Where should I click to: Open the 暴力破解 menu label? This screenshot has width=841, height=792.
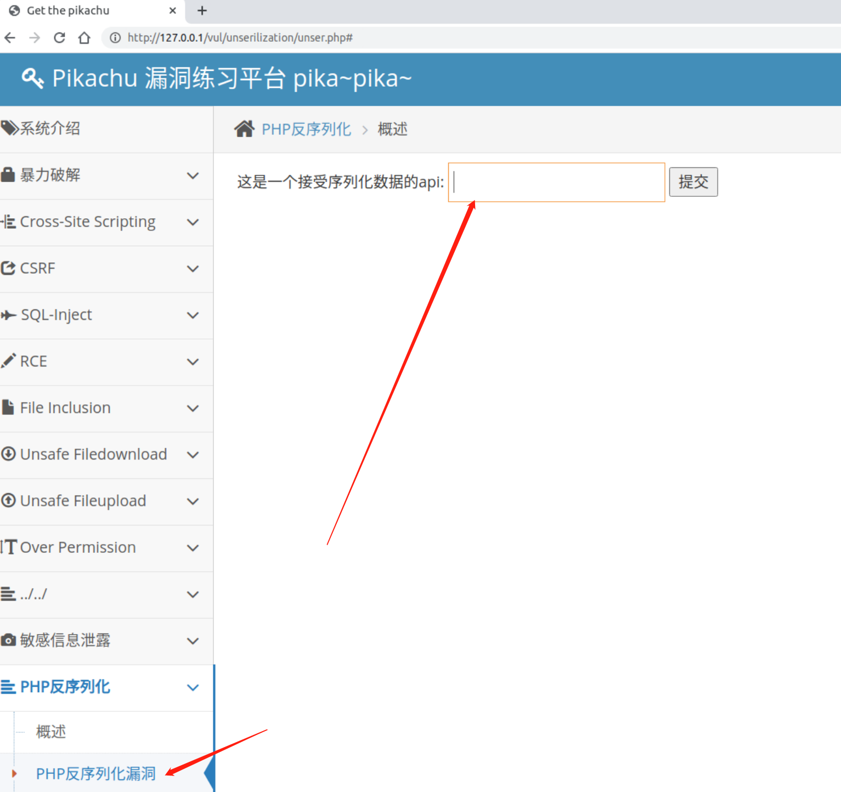(50, 175)
